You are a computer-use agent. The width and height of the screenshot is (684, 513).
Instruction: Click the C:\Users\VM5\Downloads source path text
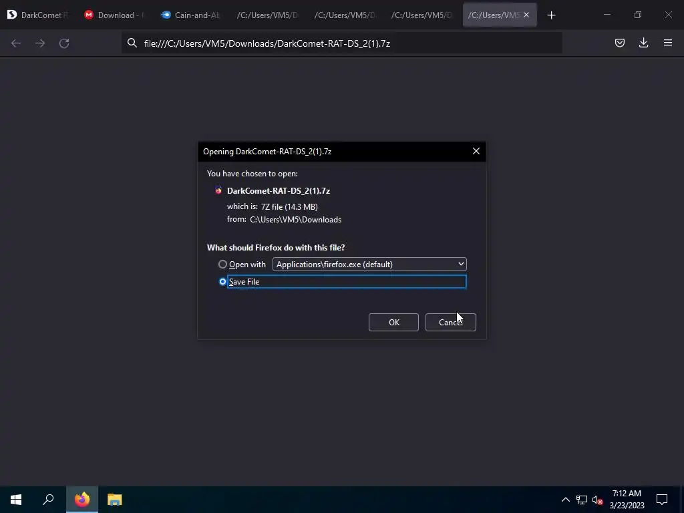click(x=295, y=219)
